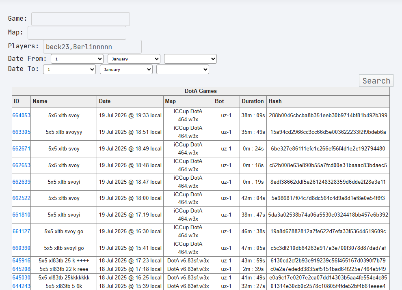This screenshot has width=402, height=290.
Task: Focus the Game input field
Action: click(x=80, y=19)
